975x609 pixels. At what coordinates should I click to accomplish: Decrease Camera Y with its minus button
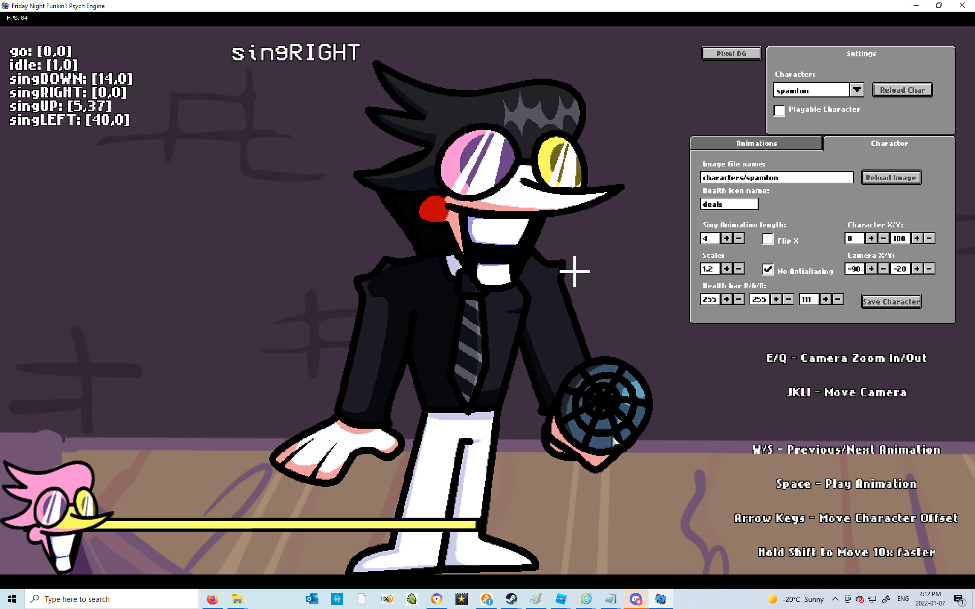click(x=929, y=268)
